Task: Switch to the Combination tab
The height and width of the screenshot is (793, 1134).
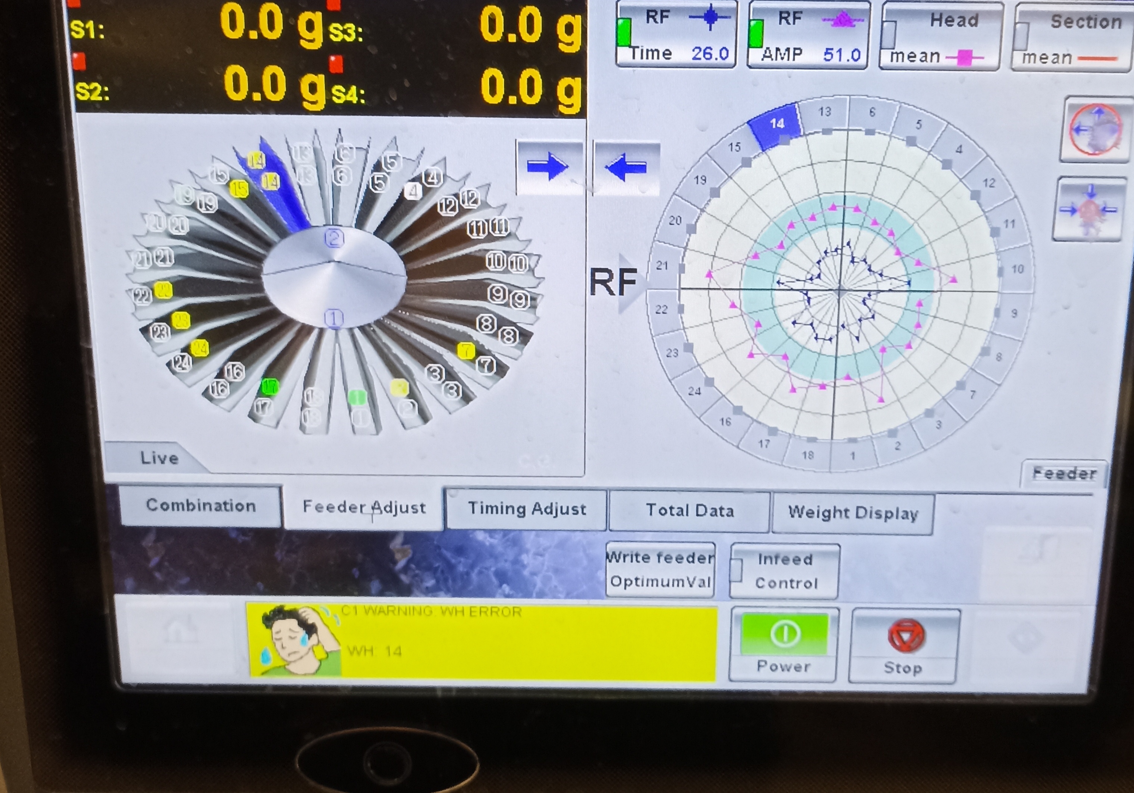Action: click(201, 506)
